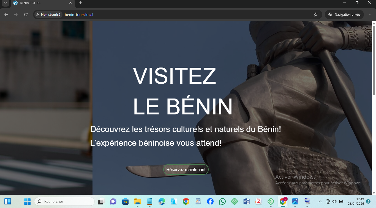Open the clock showing 17:49
Screen dimensions: 376x208
pos(356,201)
